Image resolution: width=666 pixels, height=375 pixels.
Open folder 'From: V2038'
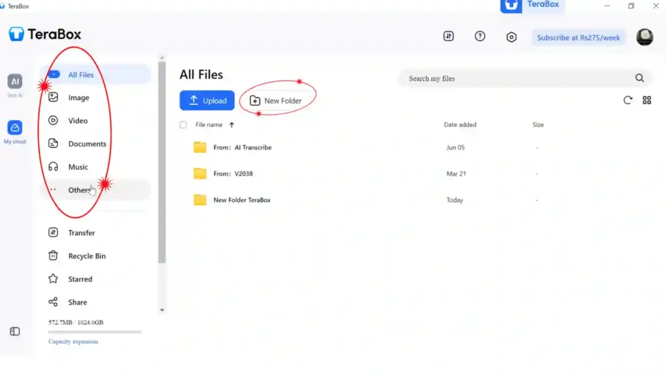click(233, 173)
